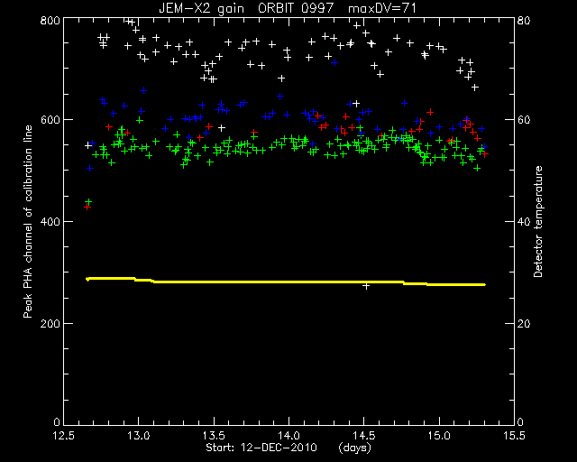Select the 14.0 tick label on x-axis
Screen dimensions: 577x462
[x=288, y=436]
